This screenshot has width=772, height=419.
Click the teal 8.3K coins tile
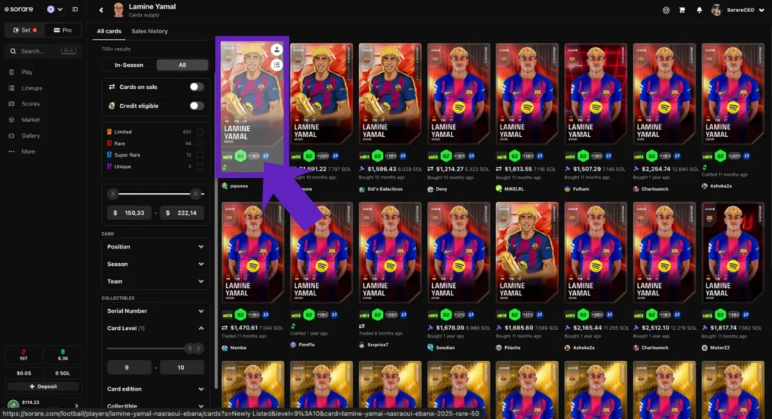click(x=63, y=355)
